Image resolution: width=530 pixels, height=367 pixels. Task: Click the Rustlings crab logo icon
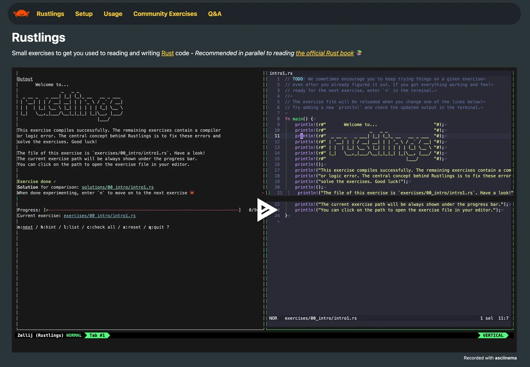[21, 14]
